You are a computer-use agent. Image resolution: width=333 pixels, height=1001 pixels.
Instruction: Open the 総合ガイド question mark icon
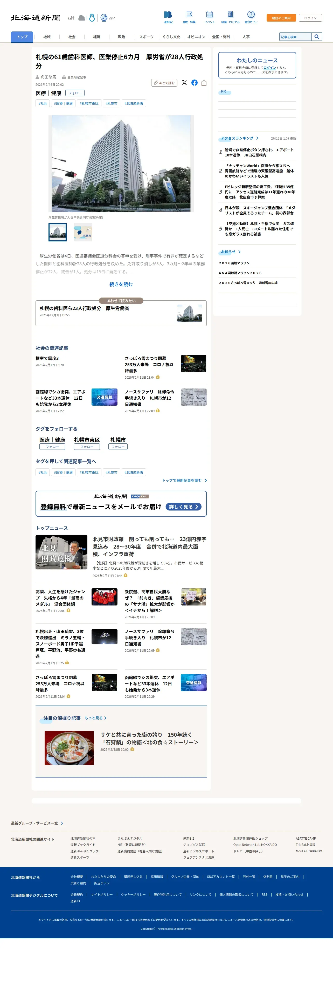[251, 15]
